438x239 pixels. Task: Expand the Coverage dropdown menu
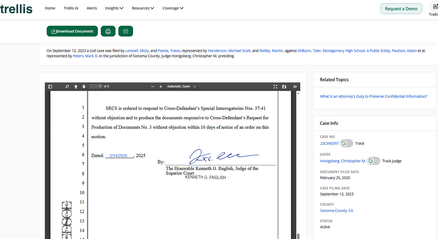(173, 8)
